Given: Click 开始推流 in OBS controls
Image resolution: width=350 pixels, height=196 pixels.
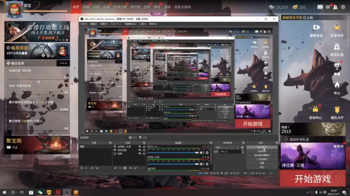Looking at the screenshot, I should point(262,147).
